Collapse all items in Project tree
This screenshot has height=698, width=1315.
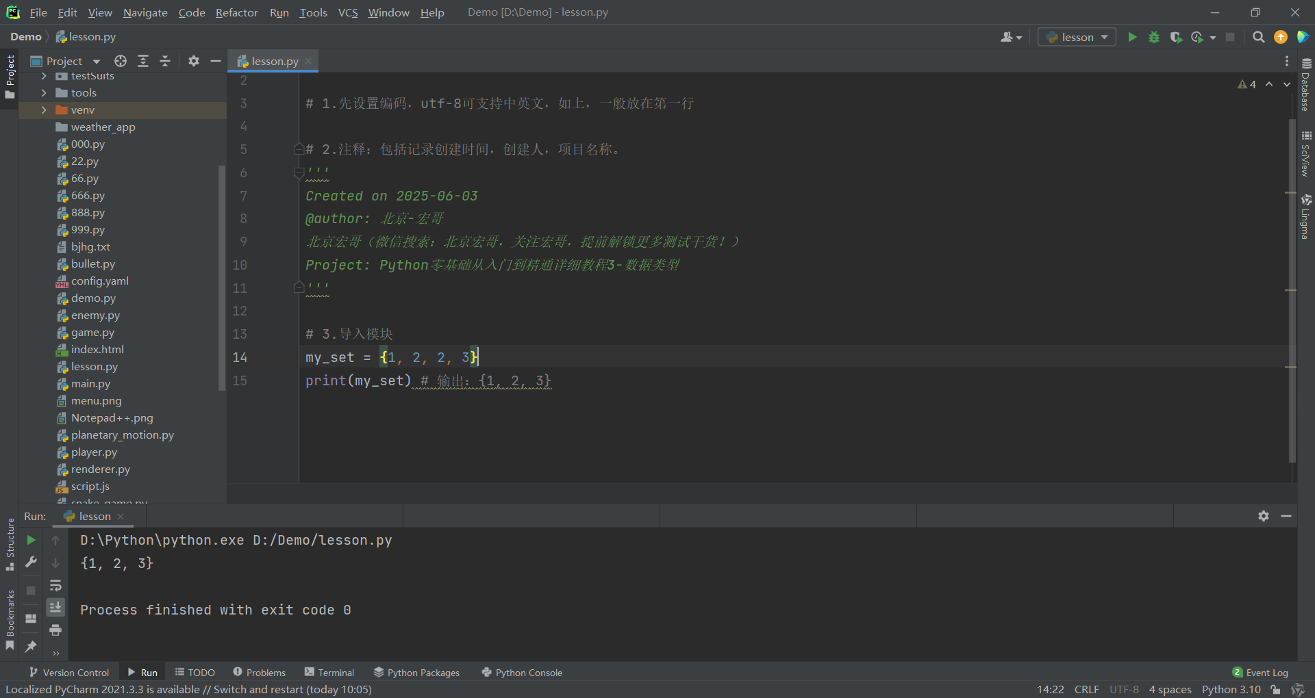pyautogui.click(x=165, y=61)
